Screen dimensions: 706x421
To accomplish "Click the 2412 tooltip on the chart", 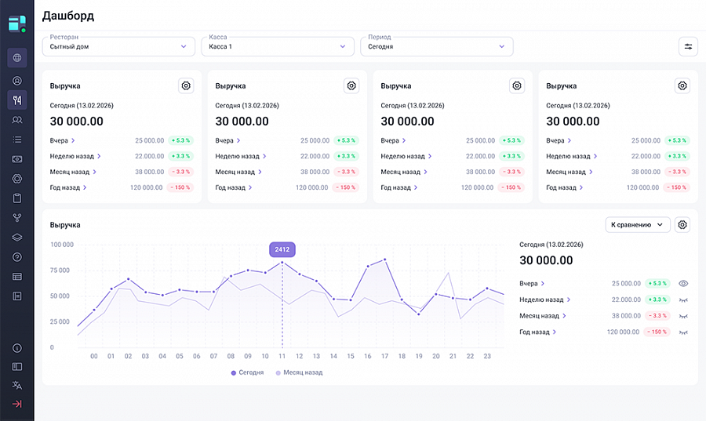I will coord(282,249).
